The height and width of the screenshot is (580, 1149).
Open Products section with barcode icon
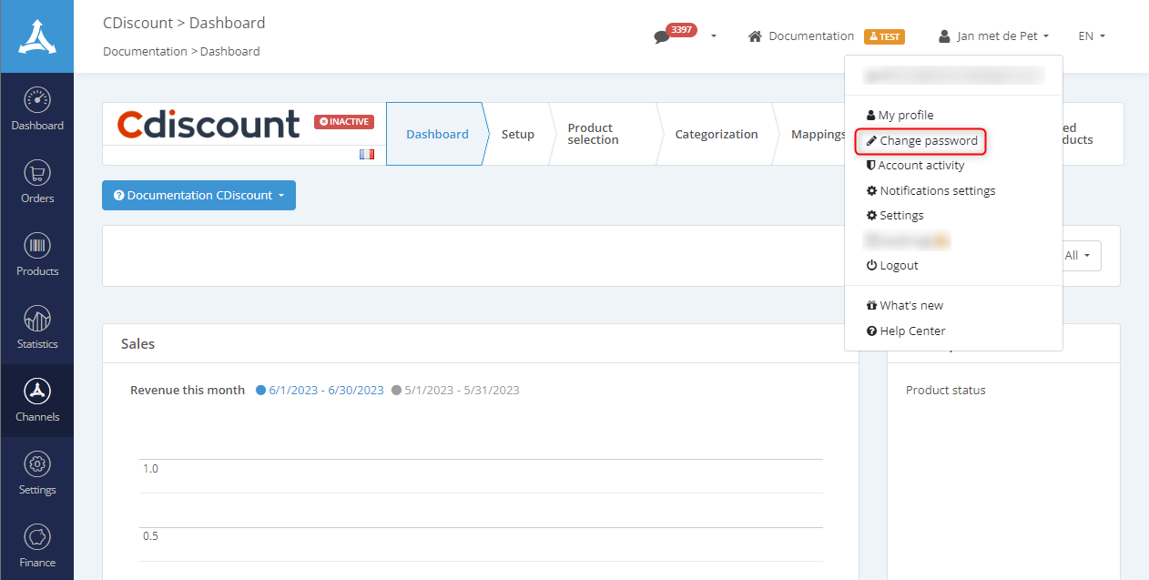[37, 254]
